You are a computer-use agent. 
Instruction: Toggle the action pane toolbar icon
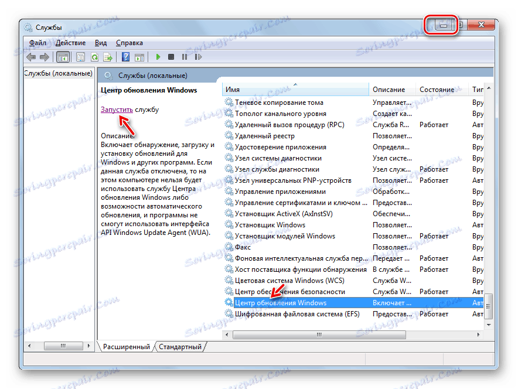139,57
